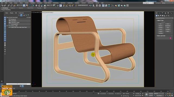This screenshot has height=97, width=174.
Task: Click the Name (Sorted Ascending) column header
Action: [12, 17]
